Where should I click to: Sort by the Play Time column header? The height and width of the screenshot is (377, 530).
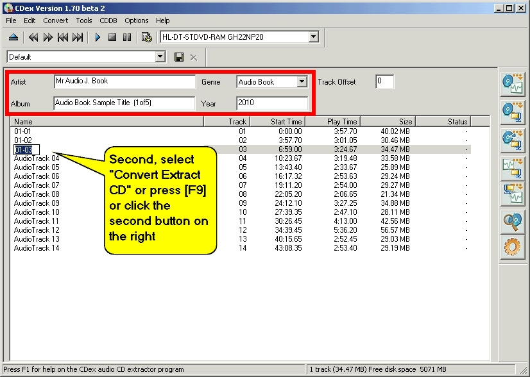(332, 122)
